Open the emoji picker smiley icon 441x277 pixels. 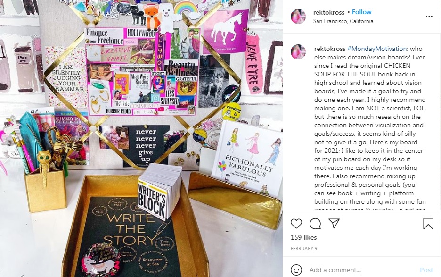point(296,269)
